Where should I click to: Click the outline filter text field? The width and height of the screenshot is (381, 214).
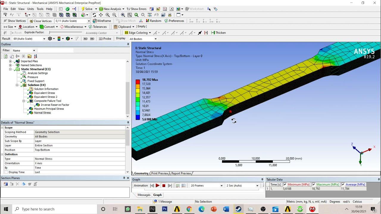[x=55, y=51]
